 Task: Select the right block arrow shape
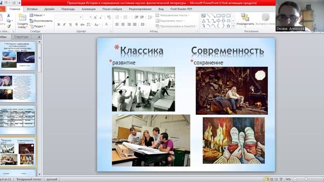pos(218,21)
